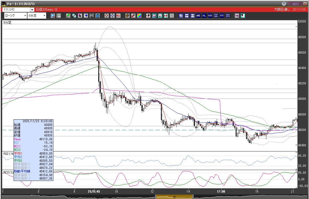Open the wrench settings icon
This screenshot has width=309, height=199.
tap(133, 16)
